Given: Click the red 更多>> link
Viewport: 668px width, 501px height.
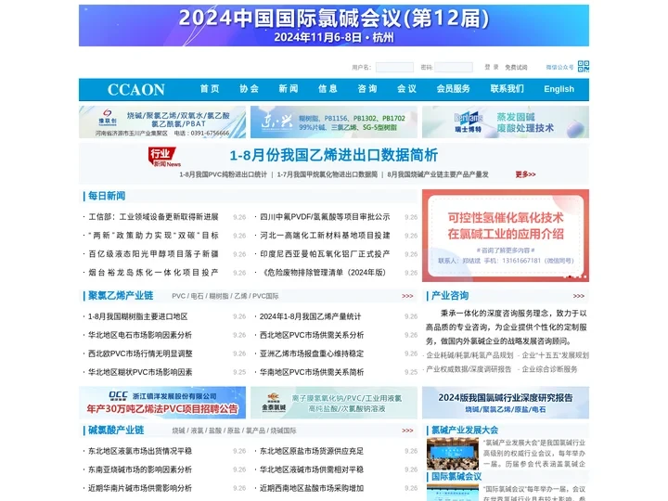Looking at the screenshot, I should tap(525, 174).
